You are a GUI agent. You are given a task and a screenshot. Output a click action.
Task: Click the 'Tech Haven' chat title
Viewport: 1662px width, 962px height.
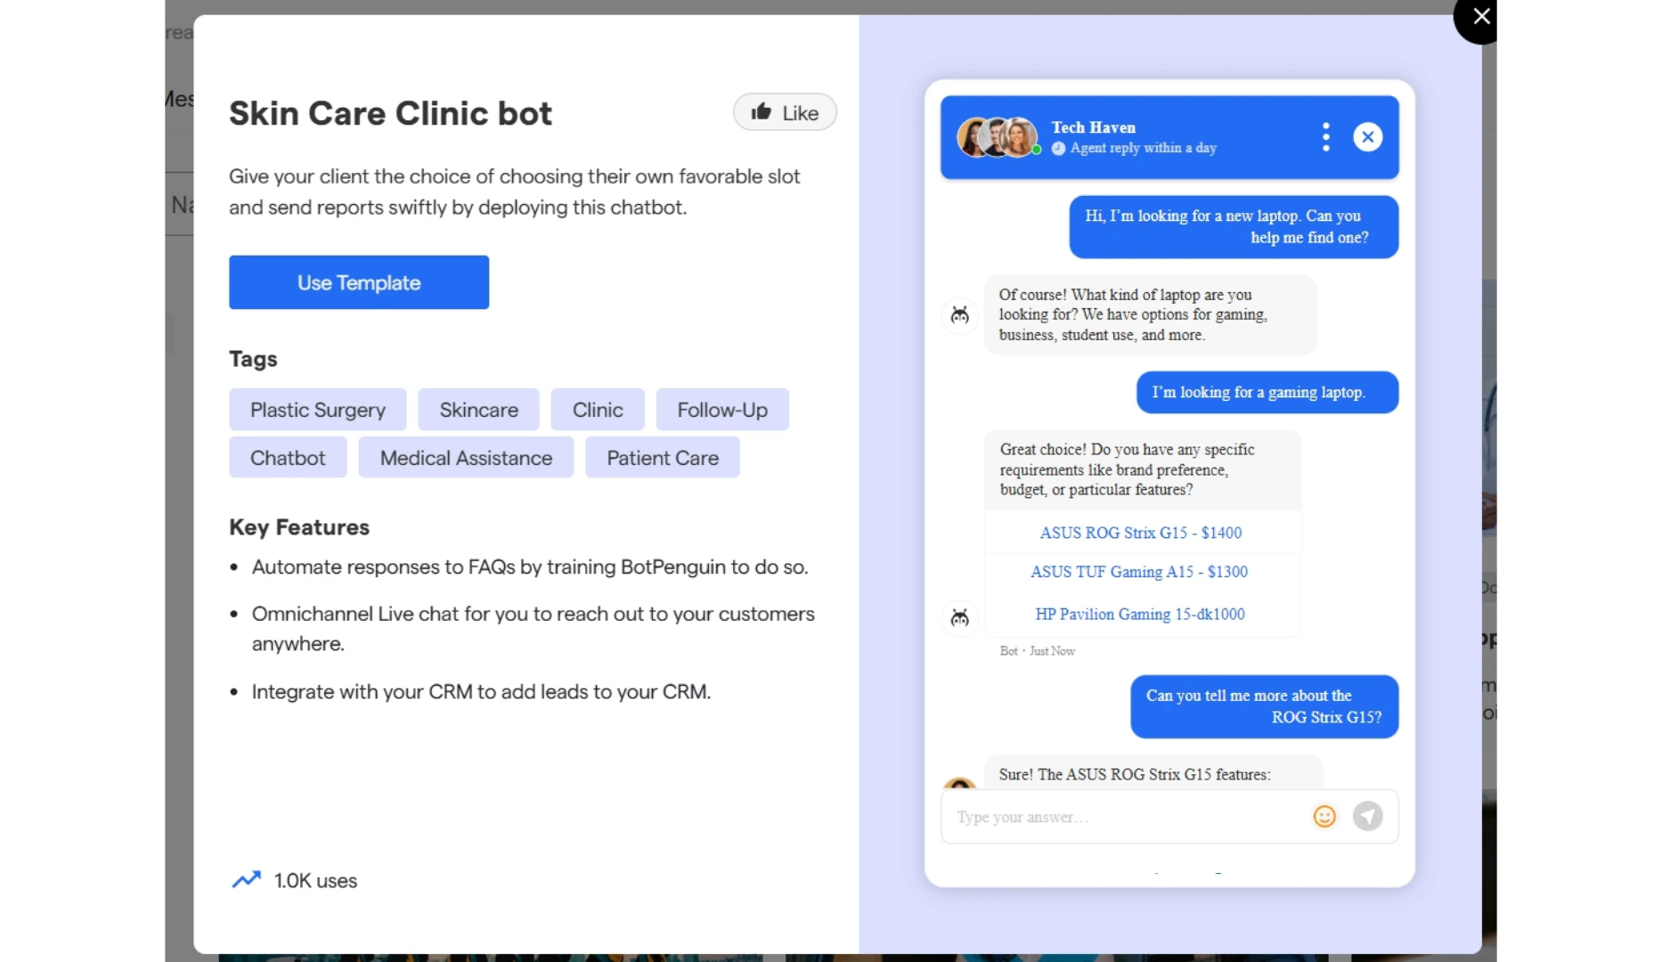coord(1094,127)
